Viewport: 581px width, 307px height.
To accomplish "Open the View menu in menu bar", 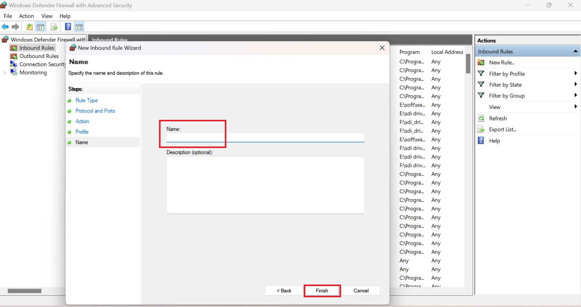I will click(x=47, y=16).
